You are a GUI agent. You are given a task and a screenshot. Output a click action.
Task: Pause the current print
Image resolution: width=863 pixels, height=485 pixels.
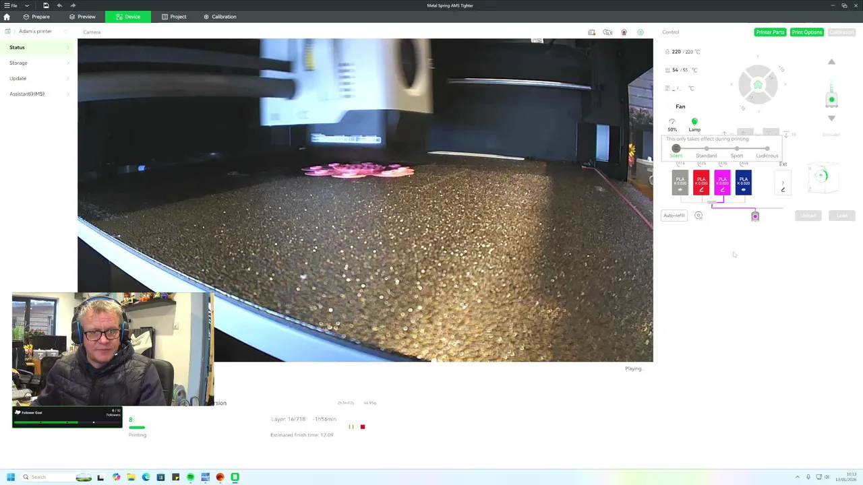click(x=351, y=427)
